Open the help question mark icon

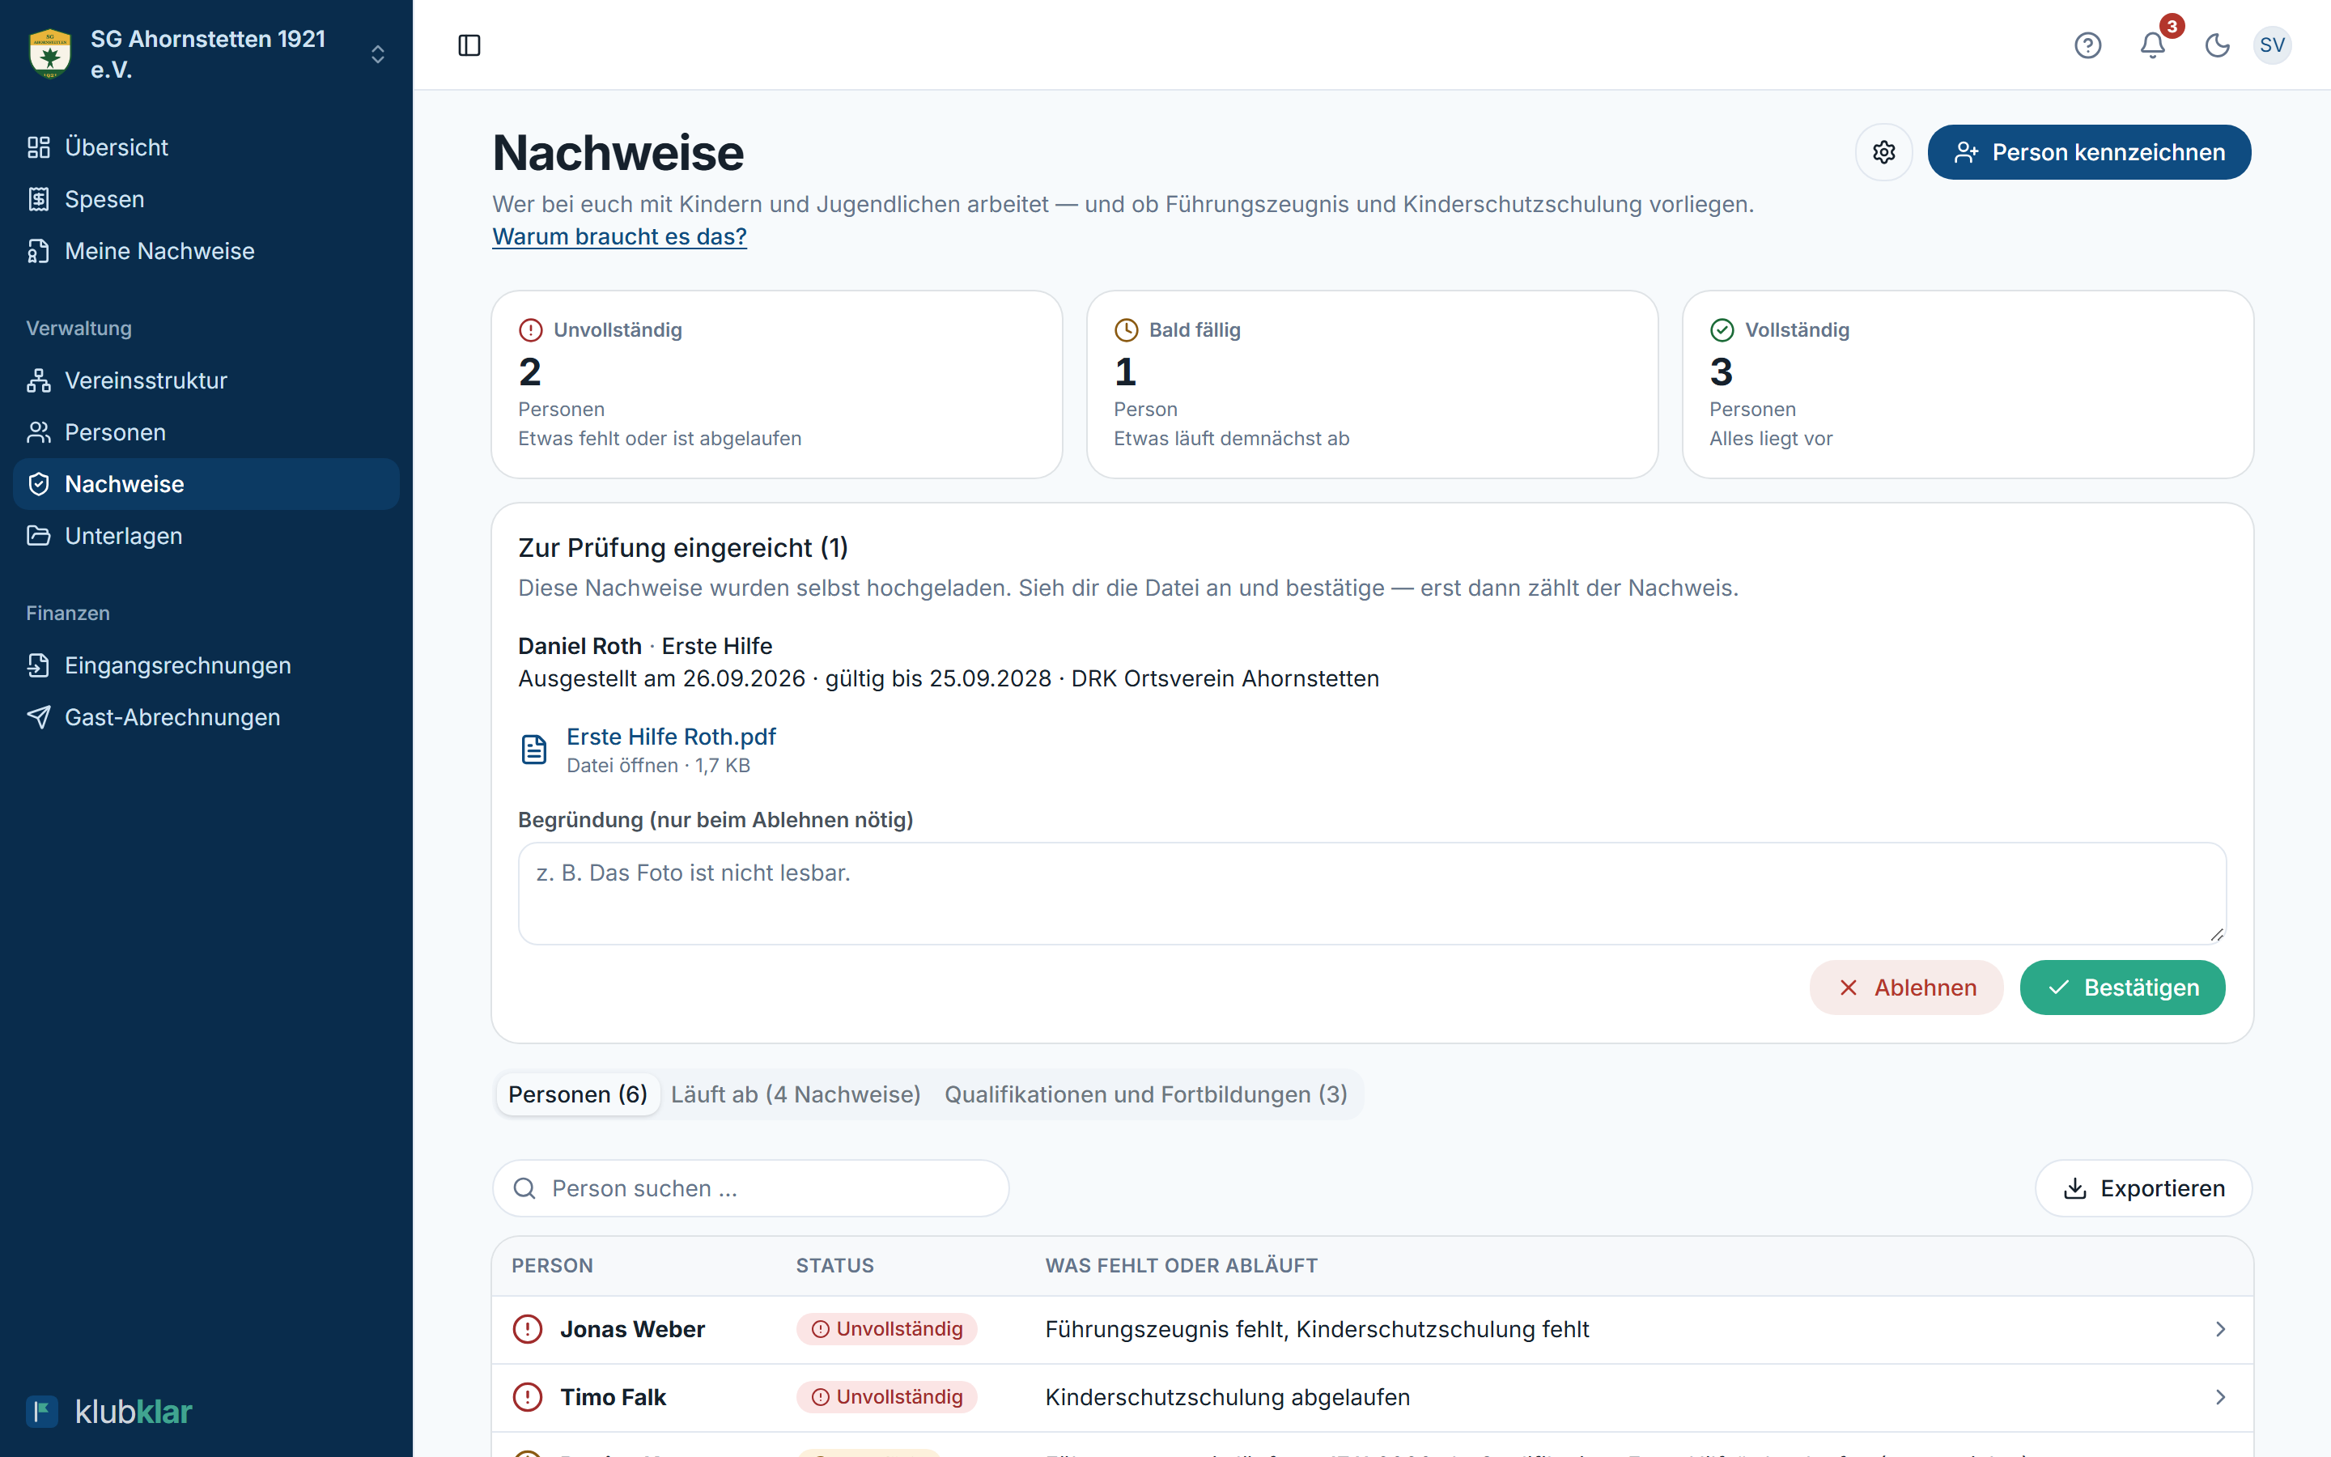(2087, 45)
